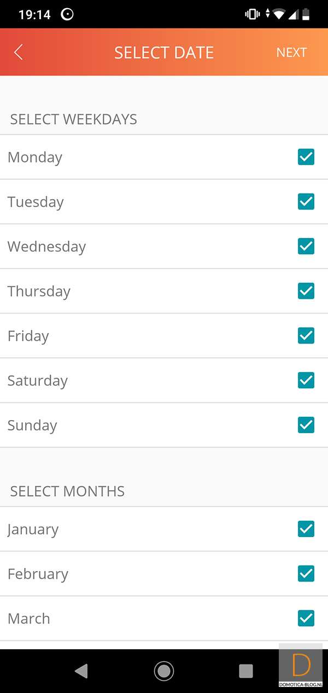Uncheck the January month checkbox

[306, 529]
